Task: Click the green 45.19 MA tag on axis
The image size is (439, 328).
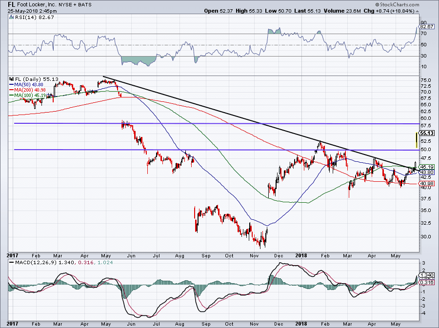Action: tap(427, 167)
